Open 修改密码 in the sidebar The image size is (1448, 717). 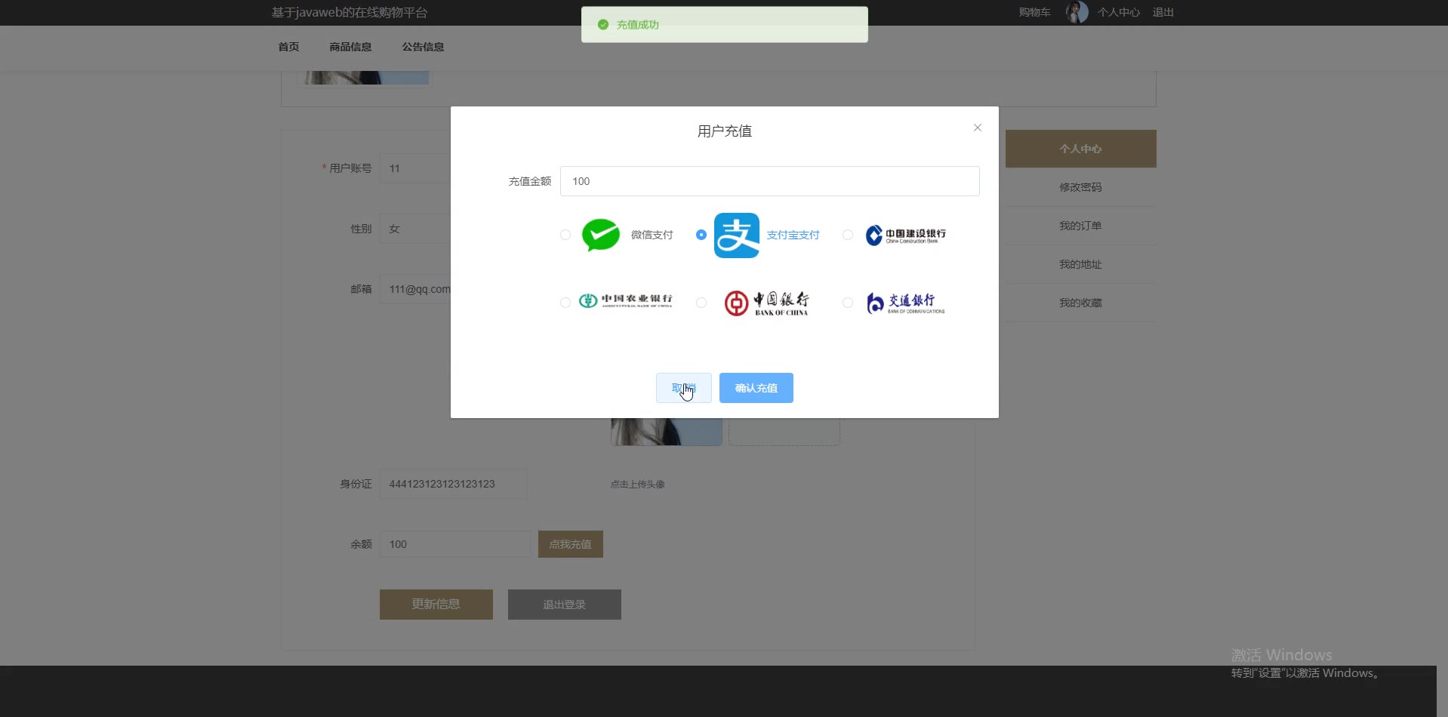(1081, 187)
